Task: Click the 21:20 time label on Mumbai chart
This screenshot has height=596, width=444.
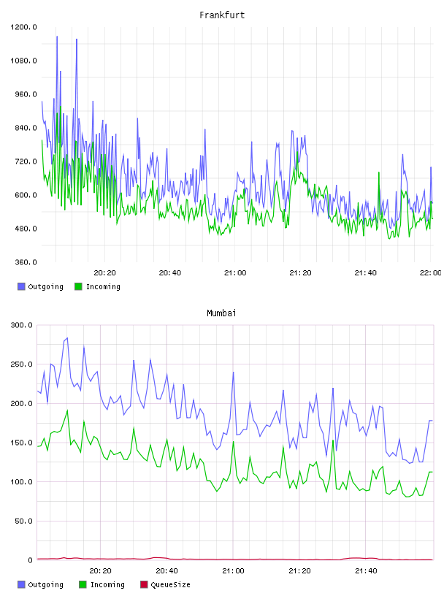Action: 299,571
